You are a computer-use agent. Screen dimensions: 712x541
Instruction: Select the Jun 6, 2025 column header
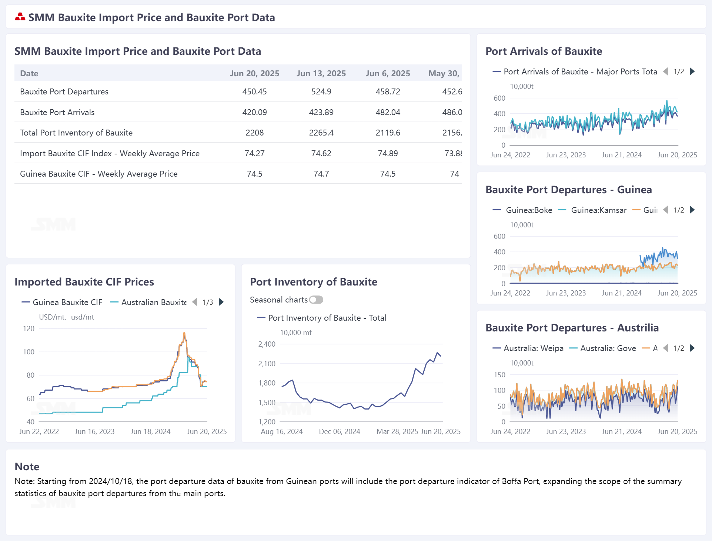click(388, 73)
